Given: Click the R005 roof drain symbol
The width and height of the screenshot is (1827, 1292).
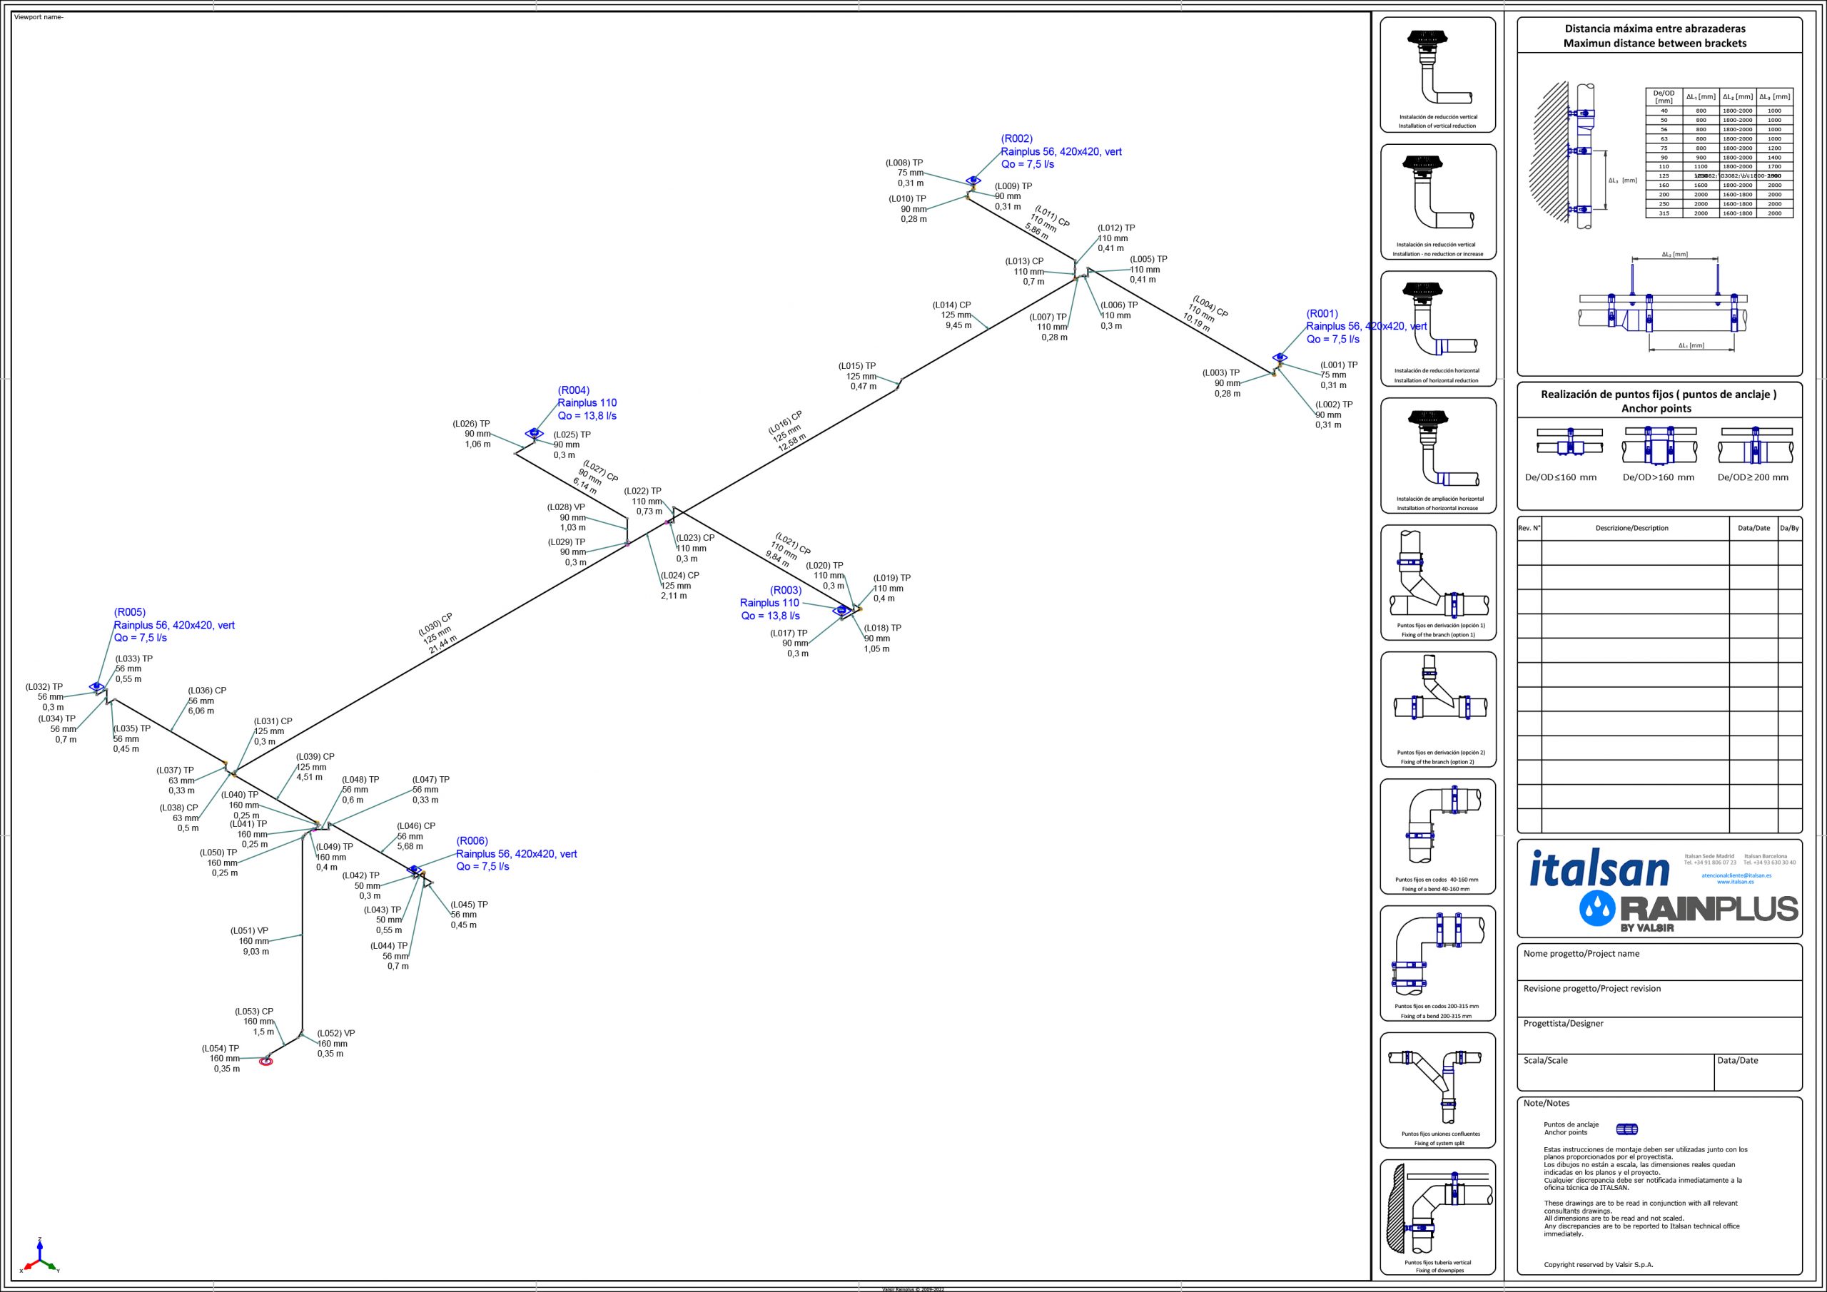Looking at the screenshot, I should pos(97,686).
